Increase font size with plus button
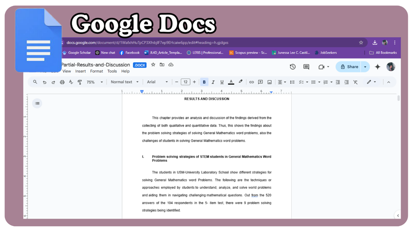 (194, 82)
